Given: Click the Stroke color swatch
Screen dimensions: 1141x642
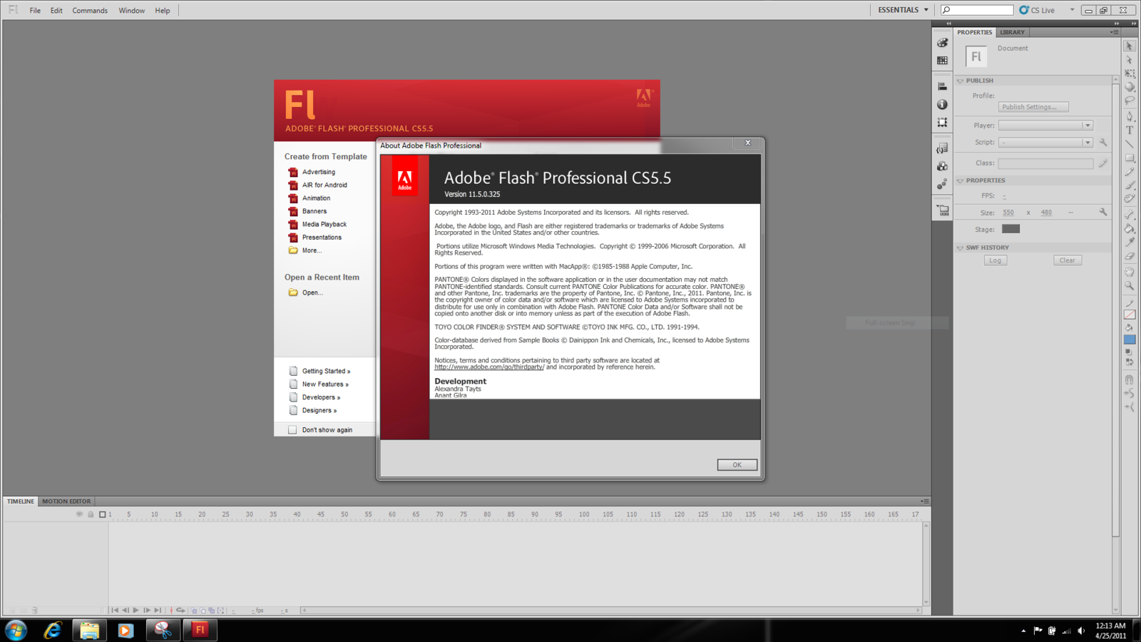Looking at the screenshot, I should coord(1130,315).
